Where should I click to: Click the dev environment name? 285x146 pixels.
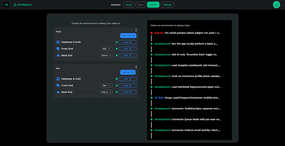point(58,68)
